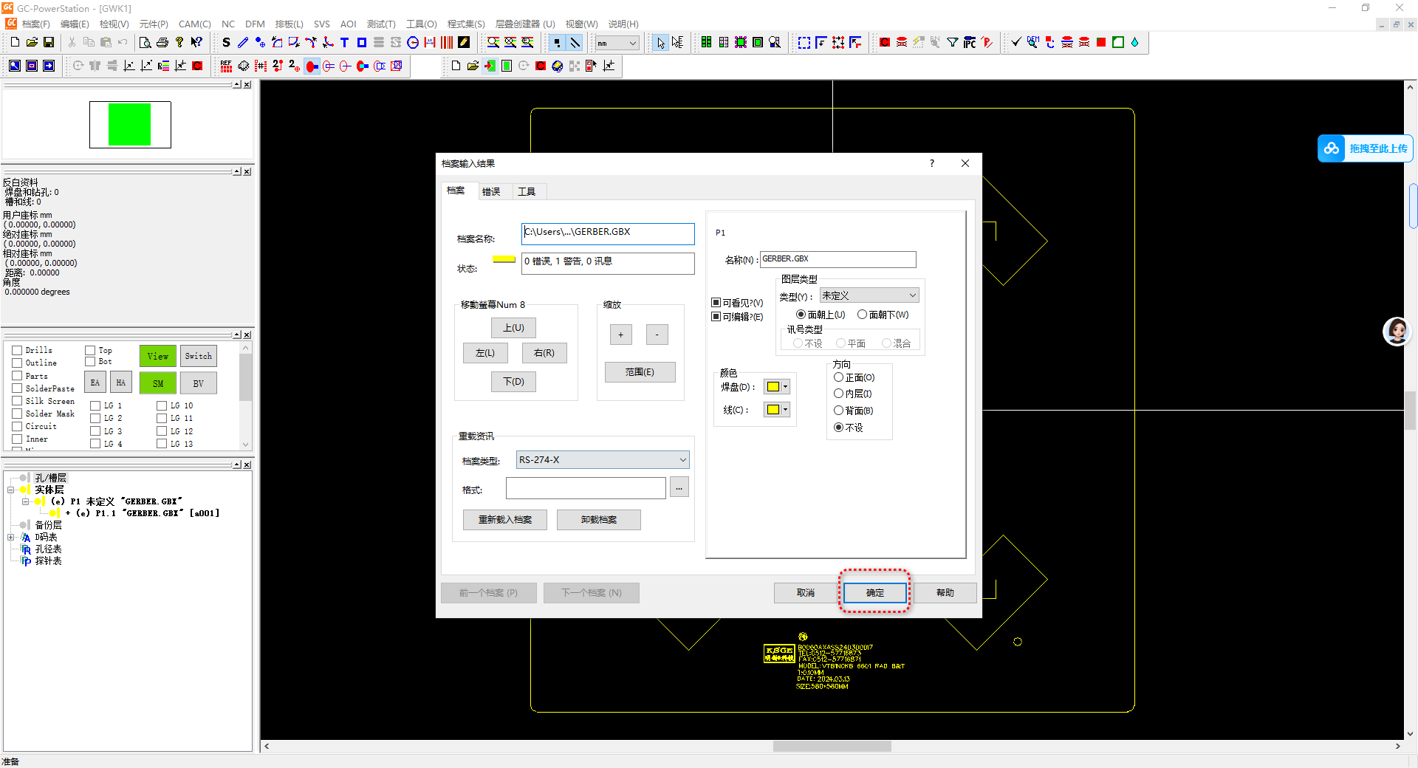Select the 背面(B) direction radio button

(838, 411)
